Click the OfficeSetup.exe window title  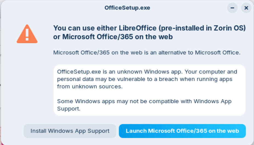[x=127, y=8]
